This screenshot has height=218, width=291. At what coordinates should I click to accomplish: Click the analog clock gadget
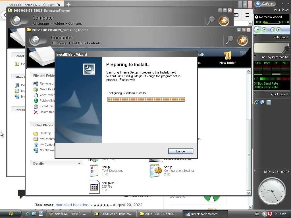click(272, 191)
